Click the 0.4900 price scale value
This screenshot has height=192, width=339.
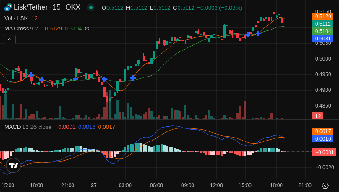tap(323, 90)
